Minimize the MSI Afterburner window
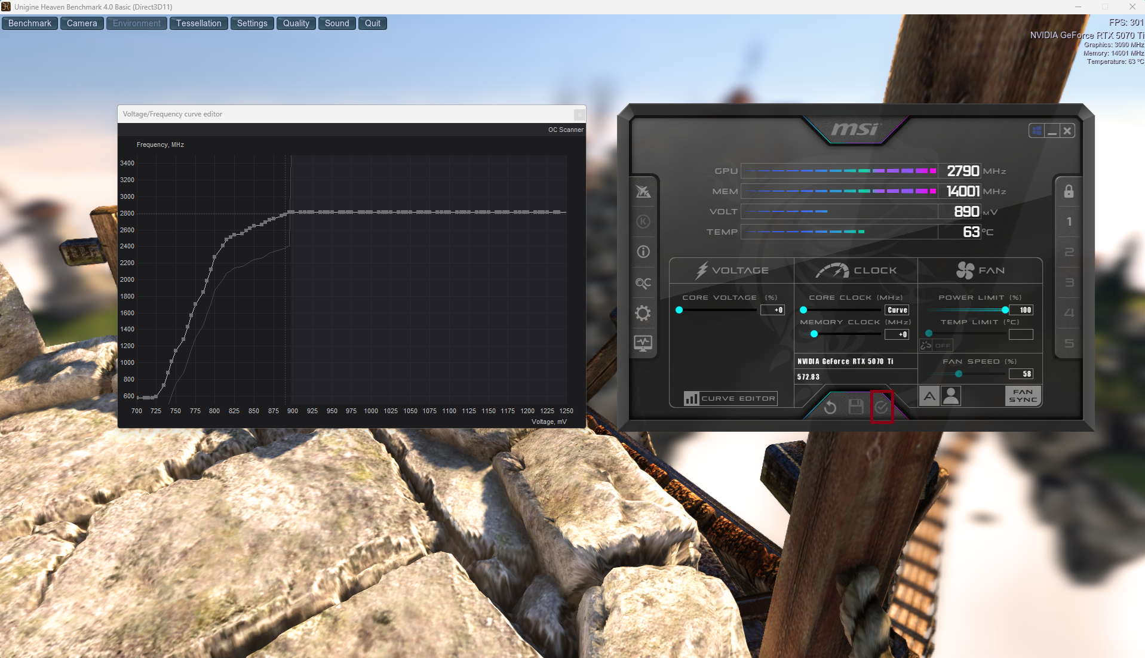Screen dimensions: 1145x658 [1052, 130]
